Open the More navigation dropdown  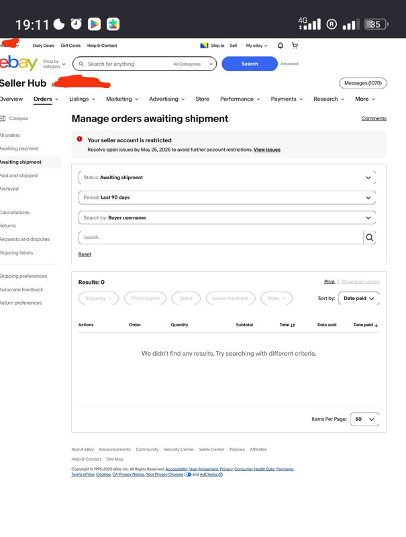click(365, 99)
